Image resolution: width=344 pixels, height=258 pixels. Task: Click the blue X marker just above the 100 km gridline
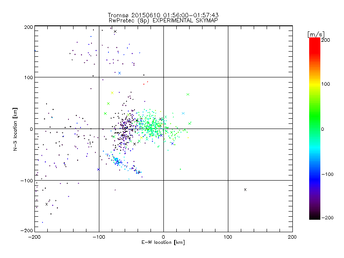click(120, 73)
